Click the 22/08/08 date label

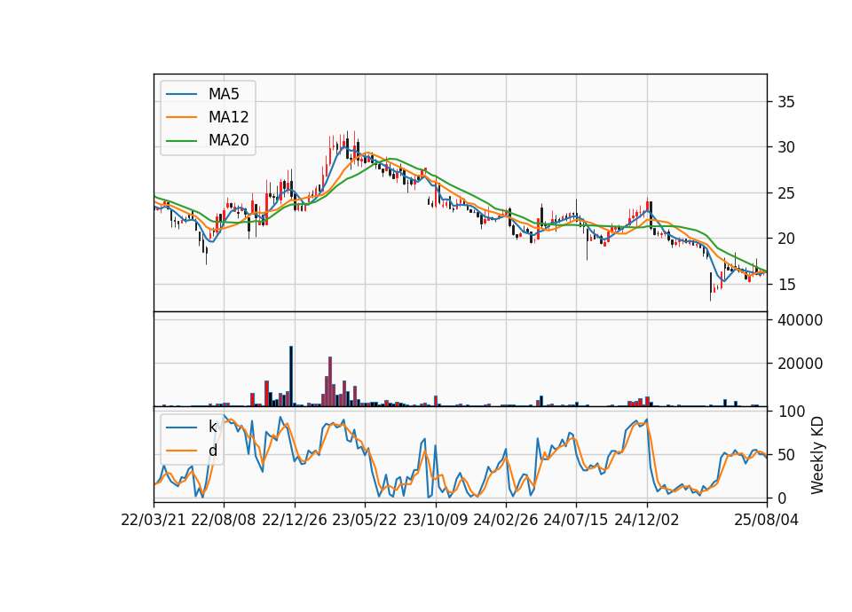click(224, 520)
